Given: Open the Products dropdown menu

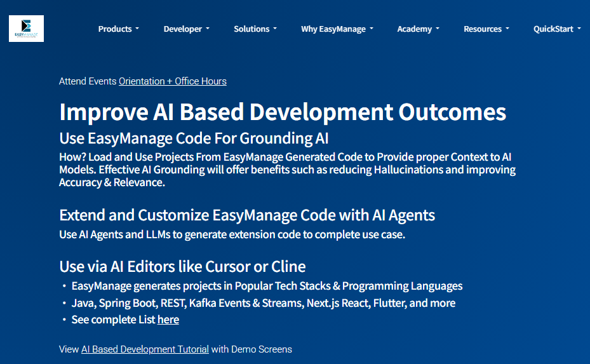Looking at the screenshot, I should pos(119,29).
